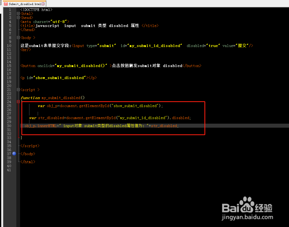Image resolution: width=289 pixels, height=227 pixels.
Task: Click the 'var str_disabled' declaration on line 28
Action: point(110,118)
